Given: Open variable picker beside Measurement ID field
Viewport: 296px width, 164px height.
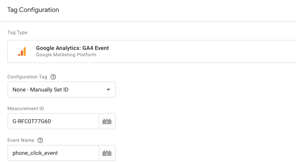Looking at the screenshot, I should 107,121.
